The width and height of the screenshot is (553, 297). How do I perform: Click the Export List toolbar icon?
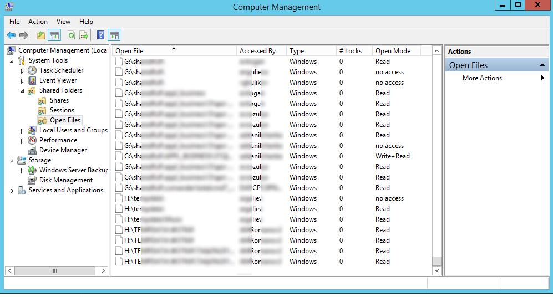(84, 35)
